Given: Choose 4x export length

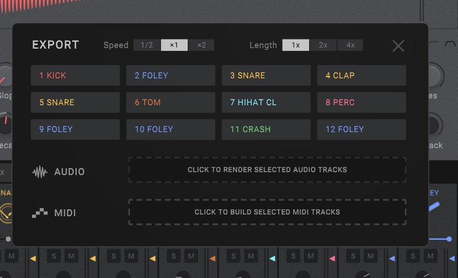Looking at the screenshot, I should coord(350,45).
